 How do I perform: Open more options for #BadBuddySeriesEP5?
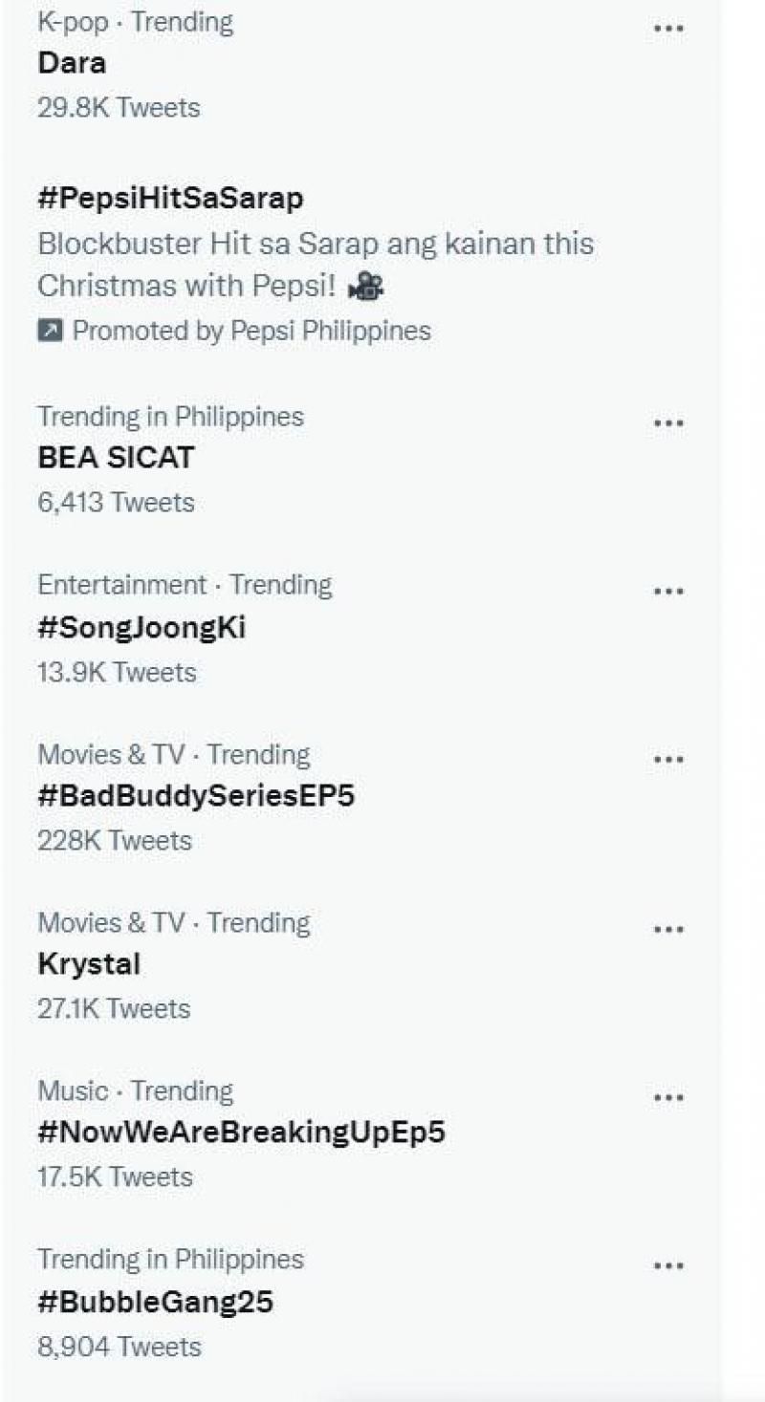[667, 760]
